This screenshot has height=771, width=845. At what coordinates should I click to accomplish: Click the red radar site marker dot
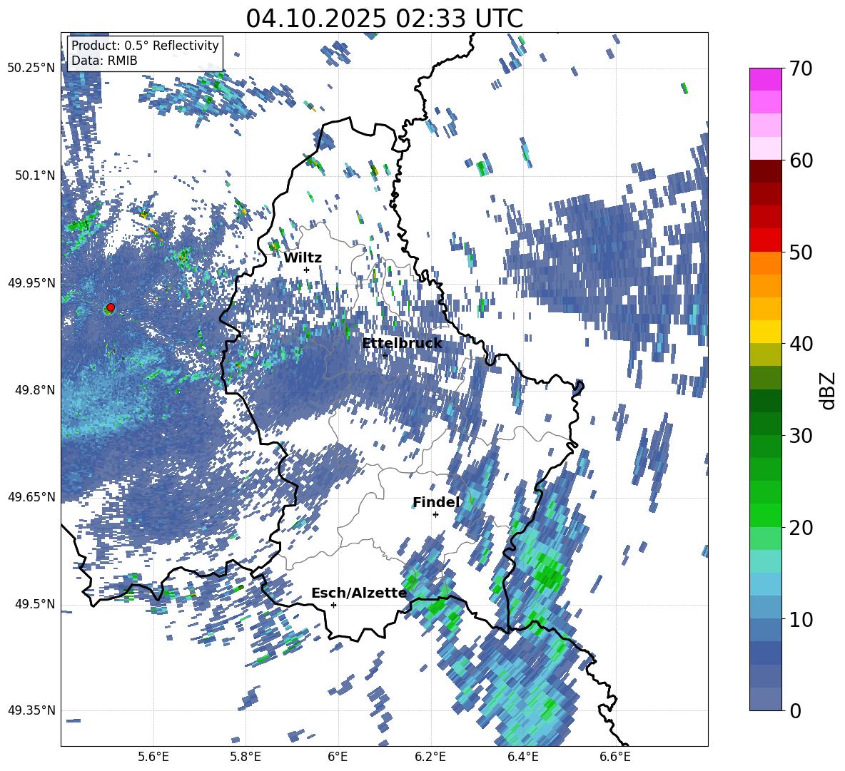click(x=111, y=307)
